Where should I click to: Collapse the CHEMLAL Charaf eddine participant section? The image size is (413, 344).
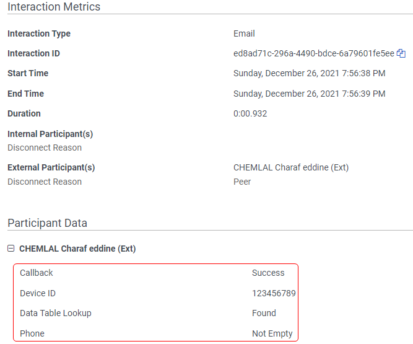coord(11,249)
